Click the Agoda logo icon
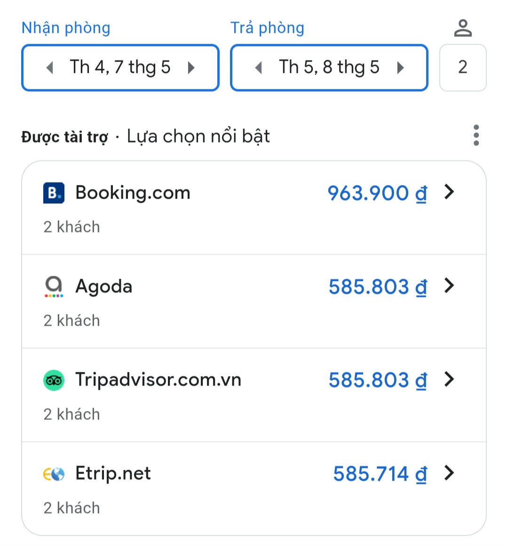Image resolution: width=507 pixels, height=546 pixels. pos(54,286)
